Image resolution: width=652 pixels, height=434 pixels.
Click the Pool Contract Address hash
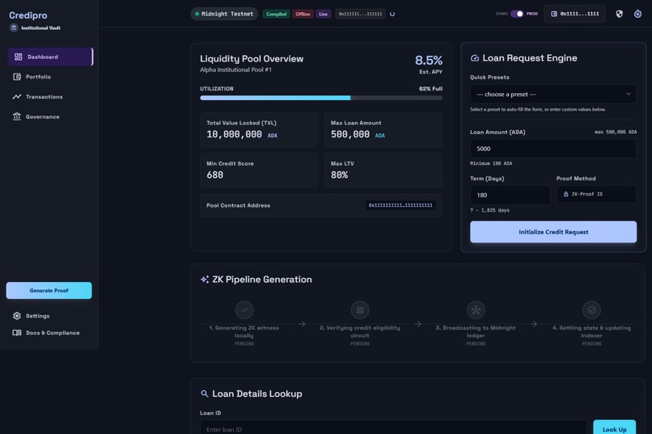pos(400,205)
